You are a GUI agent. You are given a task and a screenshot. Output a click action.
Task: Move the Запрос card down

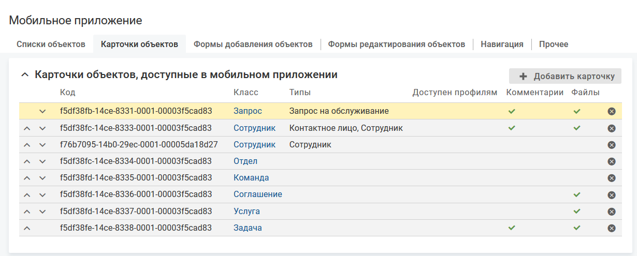click(42, 111)
